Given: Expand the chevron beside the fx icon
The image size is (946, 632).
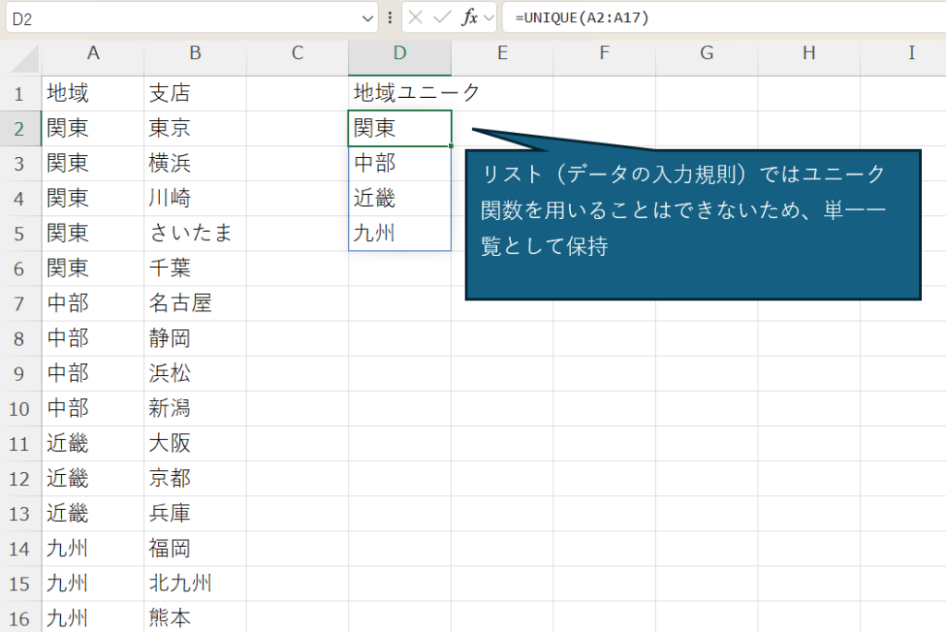Looking at the screenshot, I should pyautogui.click(x=488, y=17).
